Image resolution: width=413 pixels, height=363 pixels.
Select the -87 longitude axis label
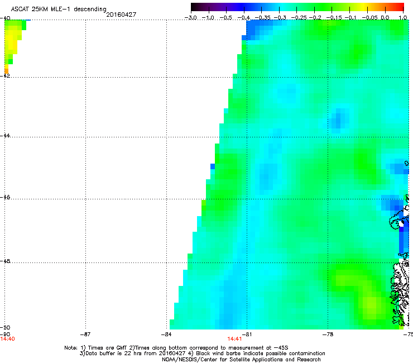coord(85,335)
